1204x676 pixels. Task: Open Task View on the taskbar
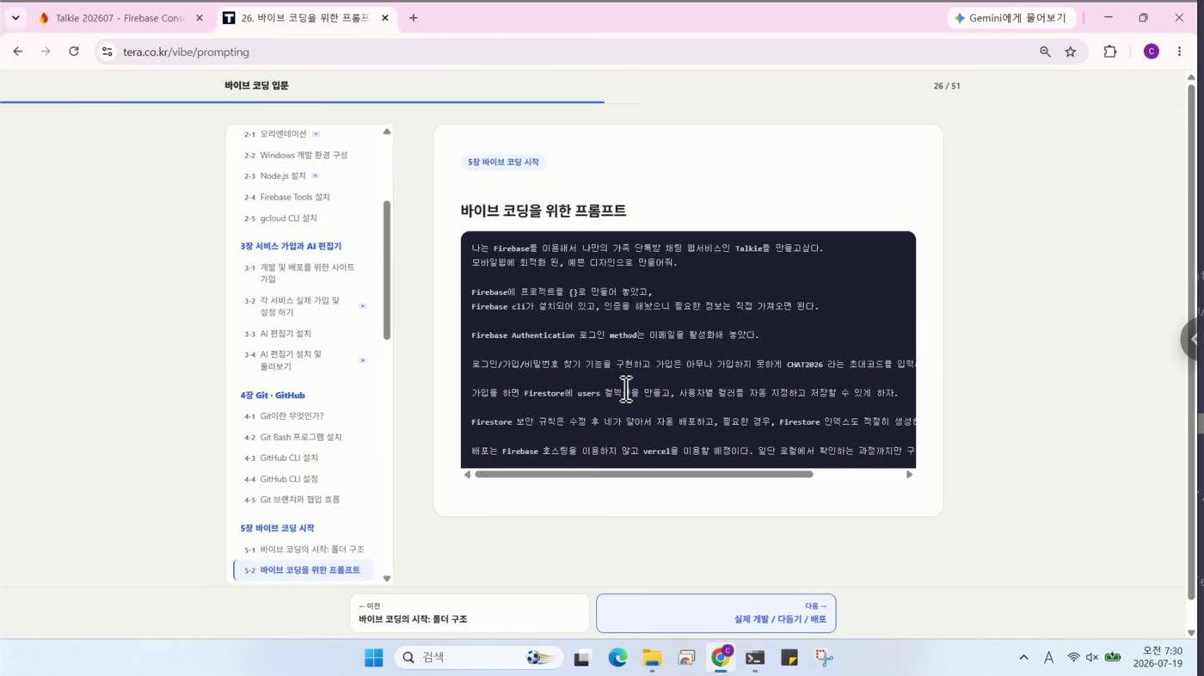[x=582, y=658]
